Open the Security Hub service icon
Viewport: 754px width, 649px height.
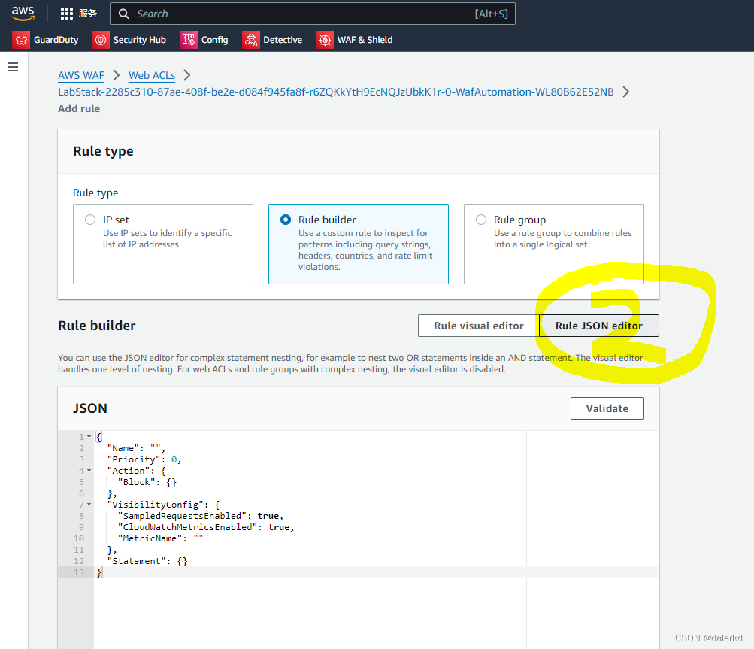(101, 40)
